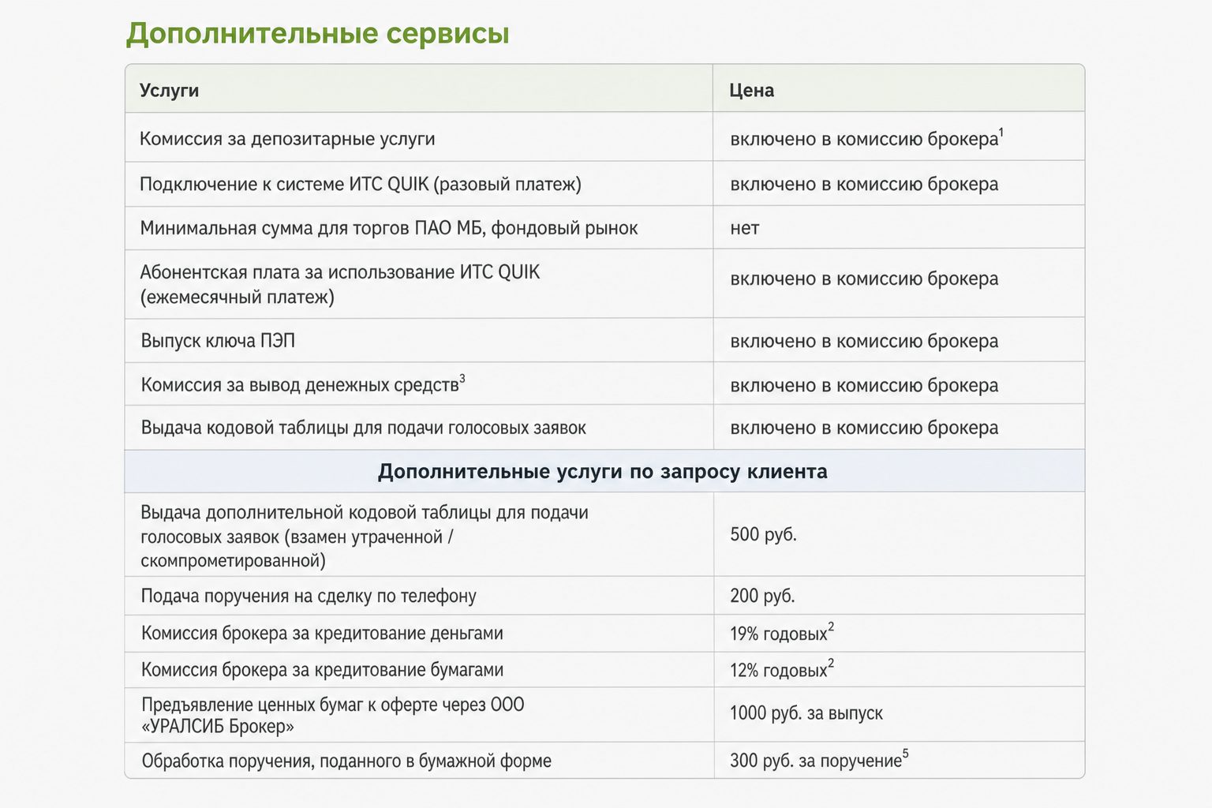
Task: Click the 'Комиссия за депозитарные услуги' row
Action: [x=604, y=137]
